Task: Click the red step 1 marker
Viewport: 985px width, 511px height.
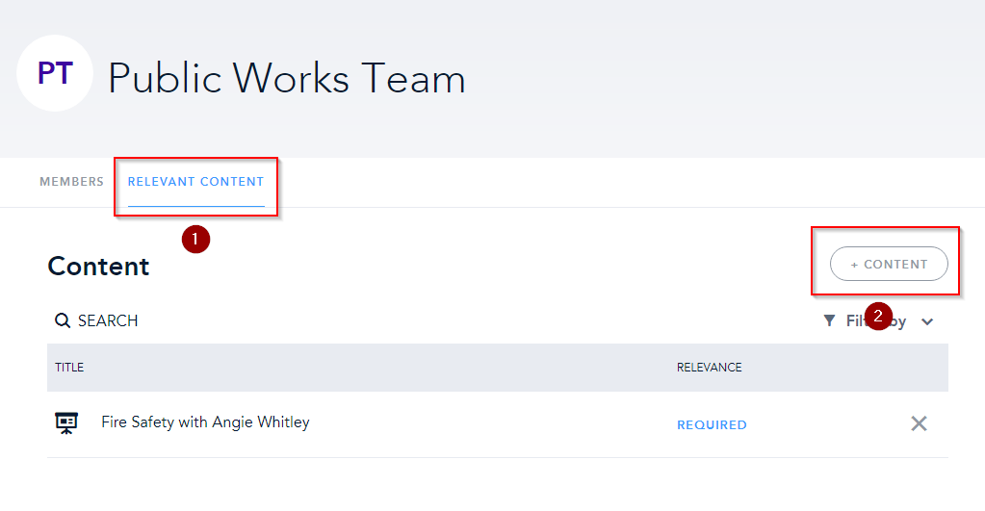Action: coord(196,240)
